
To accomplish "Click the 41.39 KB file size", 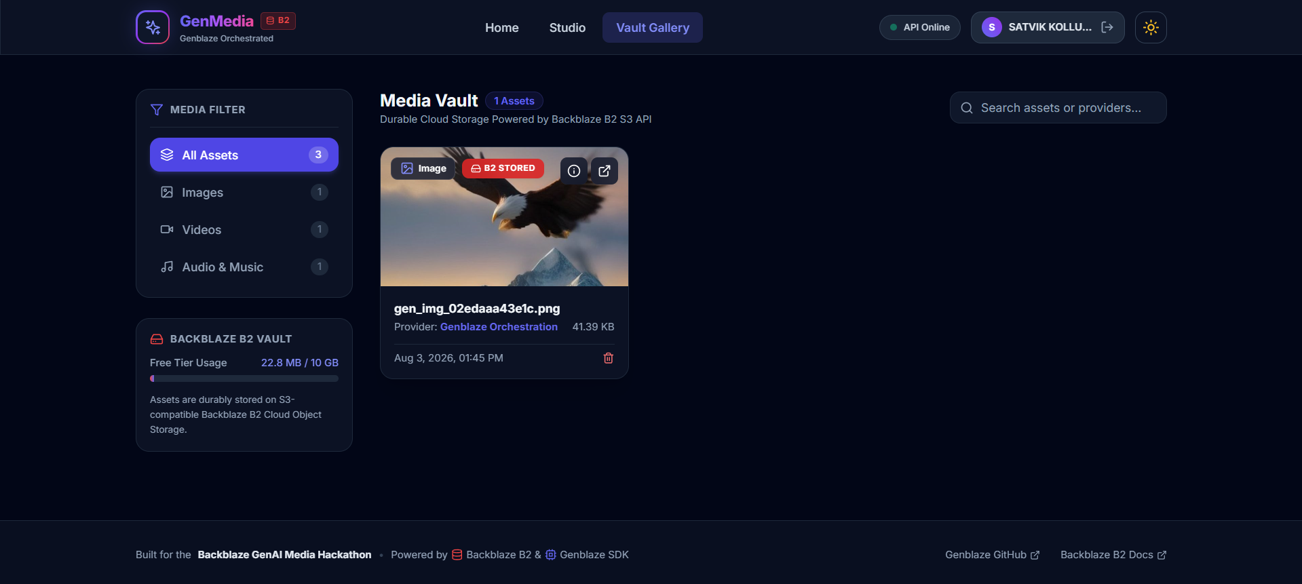I will pos(593,327).
